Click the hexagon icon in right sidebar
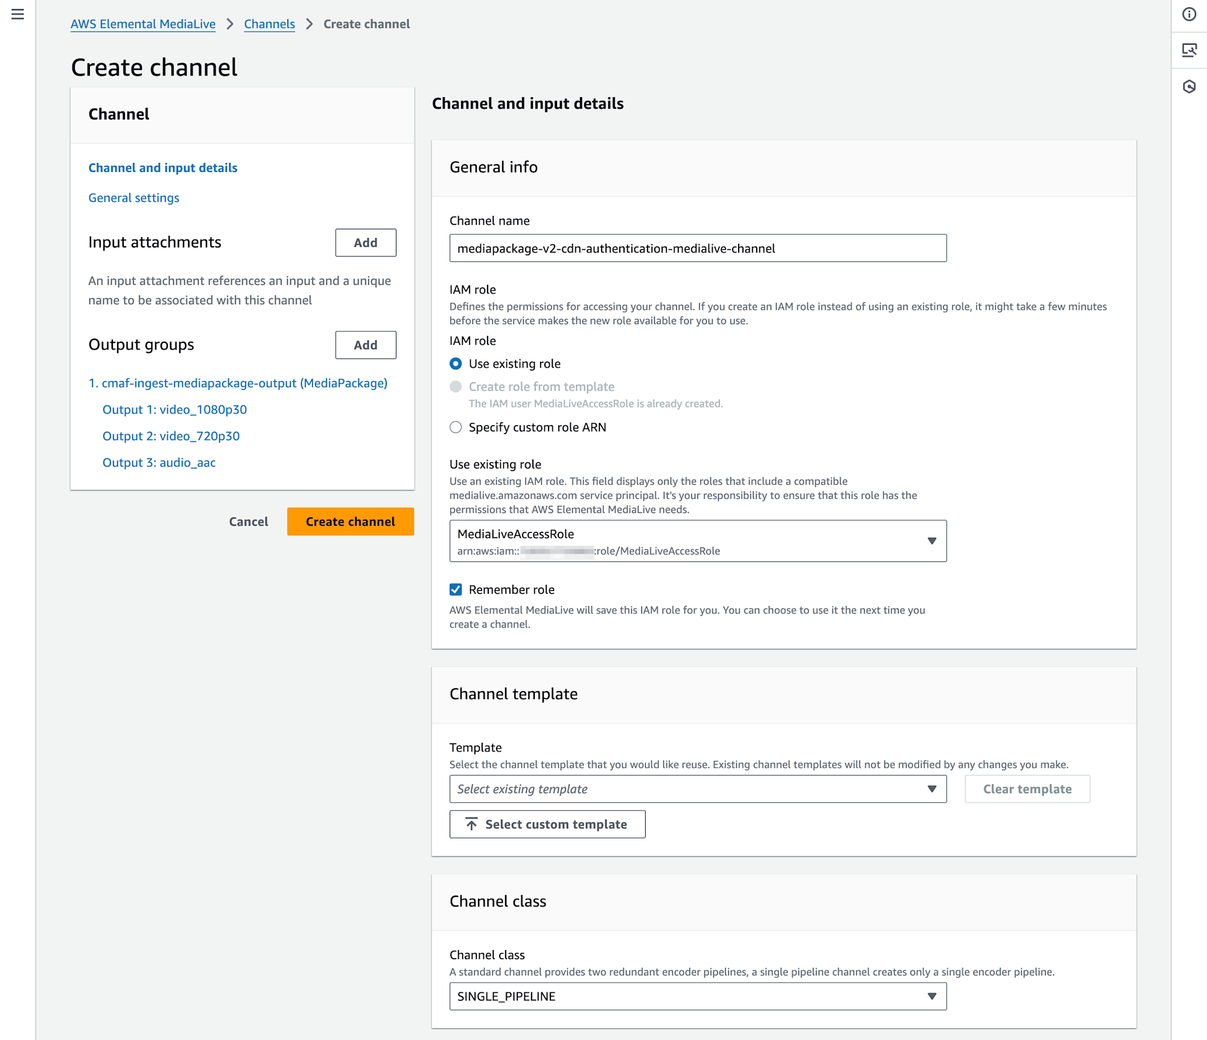The height and width of the screenshot is (1040, 1207). (x=1189, y=86)
